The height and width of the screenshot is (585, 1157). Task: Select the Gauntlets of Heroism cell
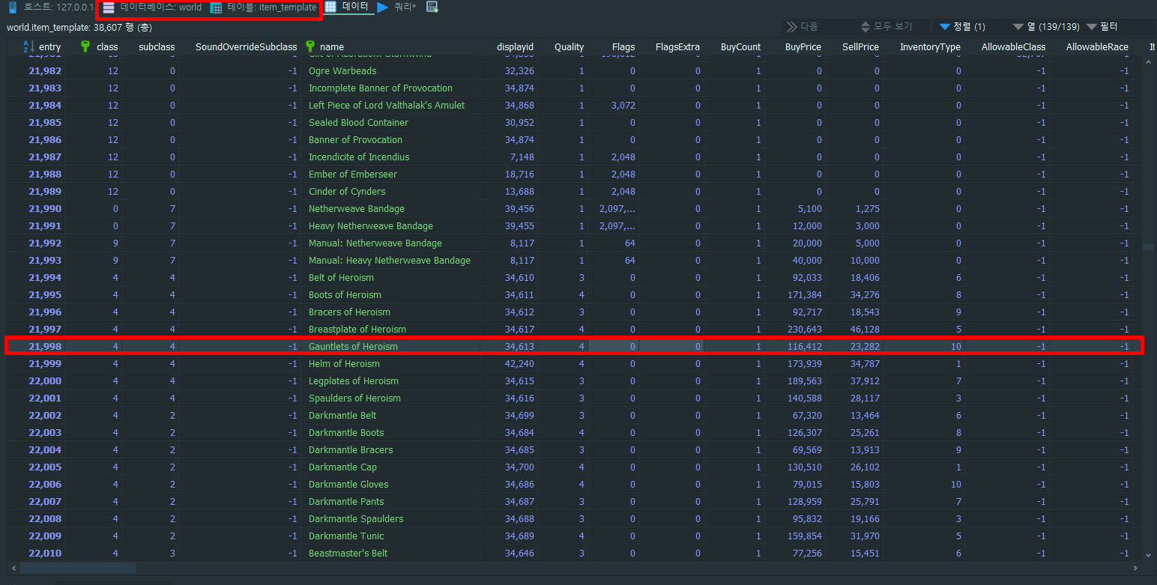pos(353,347)
